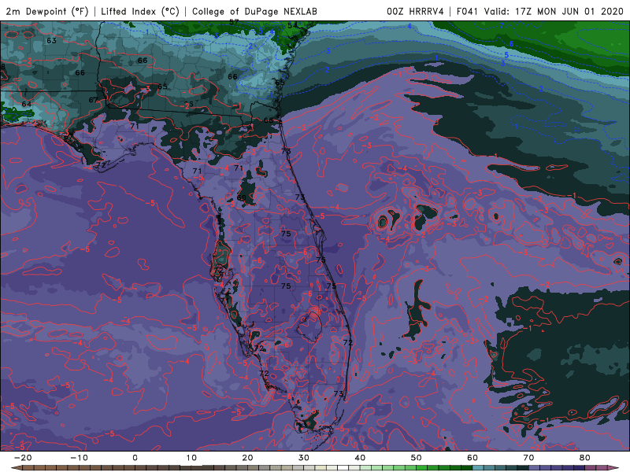Click the "Lifted Index (°C)" title text
630x472 pixels.
(140, 11)
